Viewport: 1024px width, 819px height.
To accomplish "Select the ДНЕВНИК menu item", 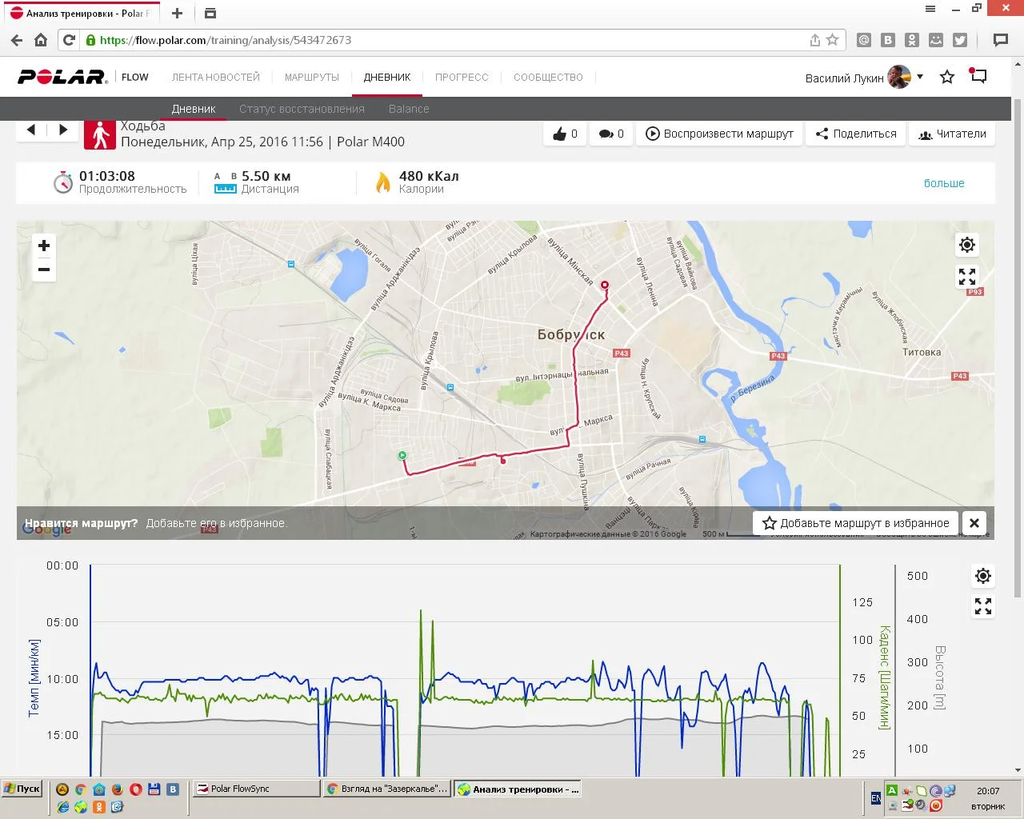I will coord(387,78).
